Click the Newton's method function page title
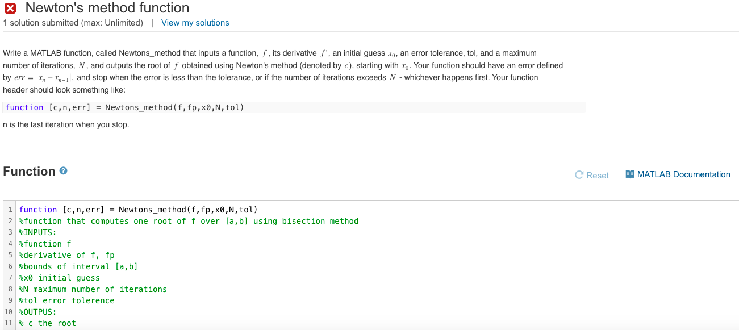This screenshot has width=739, height=330. [107, 8]
